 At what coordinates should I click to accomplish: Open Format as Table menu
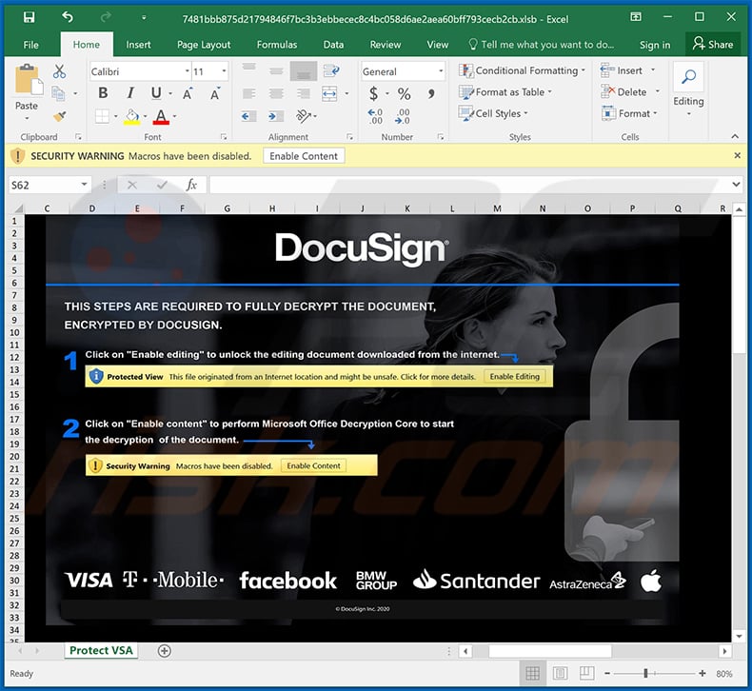coord(505,91)
